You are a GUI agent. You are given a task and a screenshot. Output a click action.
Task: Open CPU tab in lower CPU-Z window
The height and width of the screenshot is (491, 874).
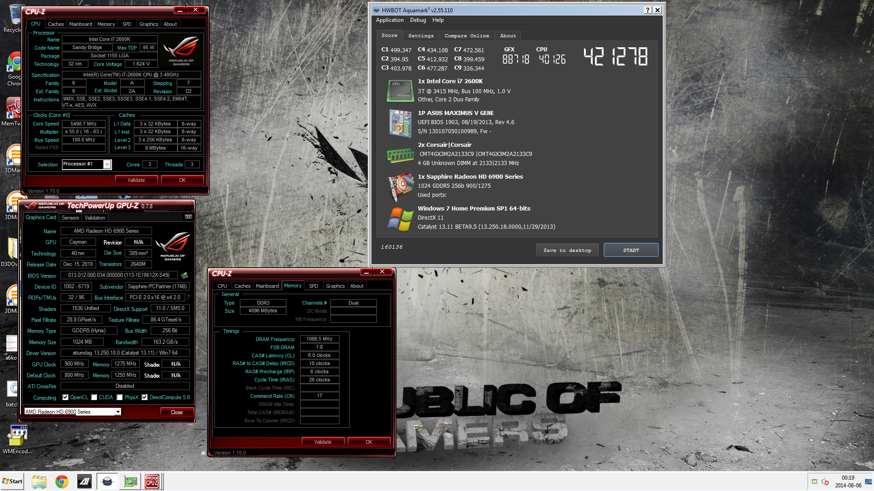(x=222, y=286)
